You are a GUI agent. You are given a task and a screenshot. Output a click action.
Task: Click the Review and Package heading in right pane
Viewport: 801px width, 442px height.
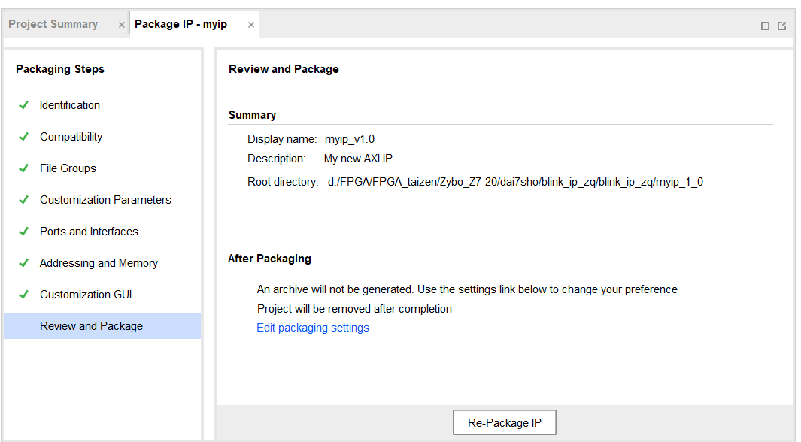point(284,69)
